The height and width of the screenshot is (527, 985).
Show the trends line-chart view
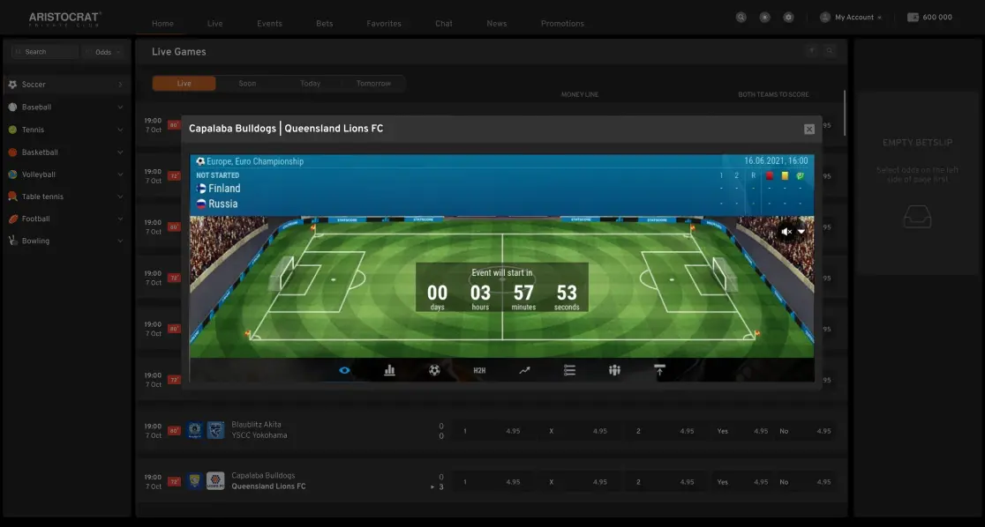click(523, 370)
